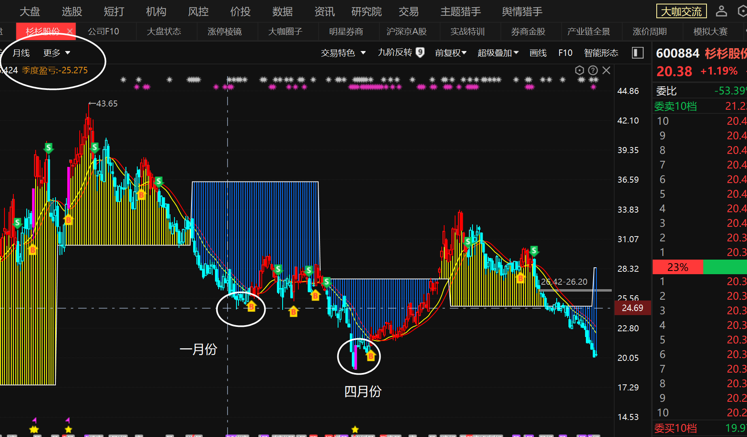Open the 大盘 menu

point(30,11)
